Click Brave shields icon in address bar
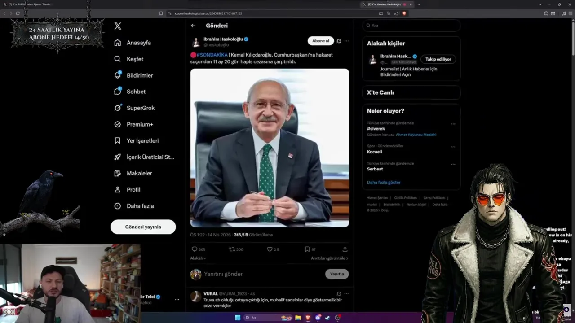This screenshot has height=323, width=575. tap(404, 13)
